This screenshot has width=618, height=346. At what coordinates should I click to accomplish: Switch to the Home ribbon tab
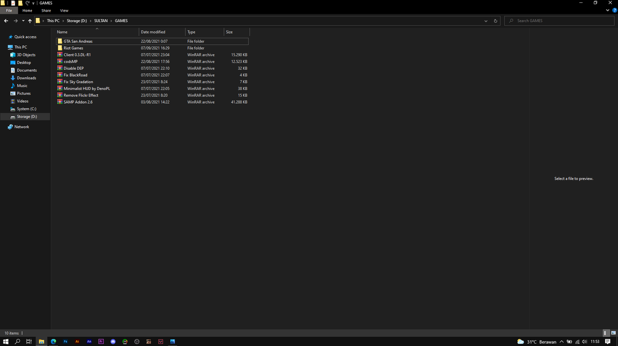[x=27, y=11]
